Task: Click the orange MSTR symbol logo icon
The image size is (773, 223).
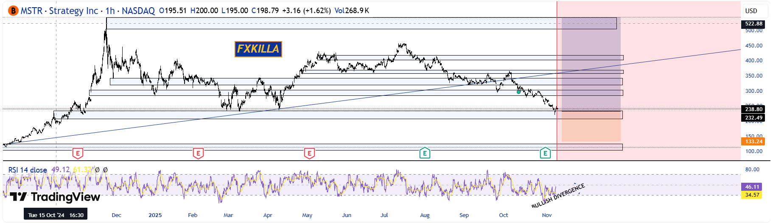Action: pyautogui.click(x=13, y=11)
